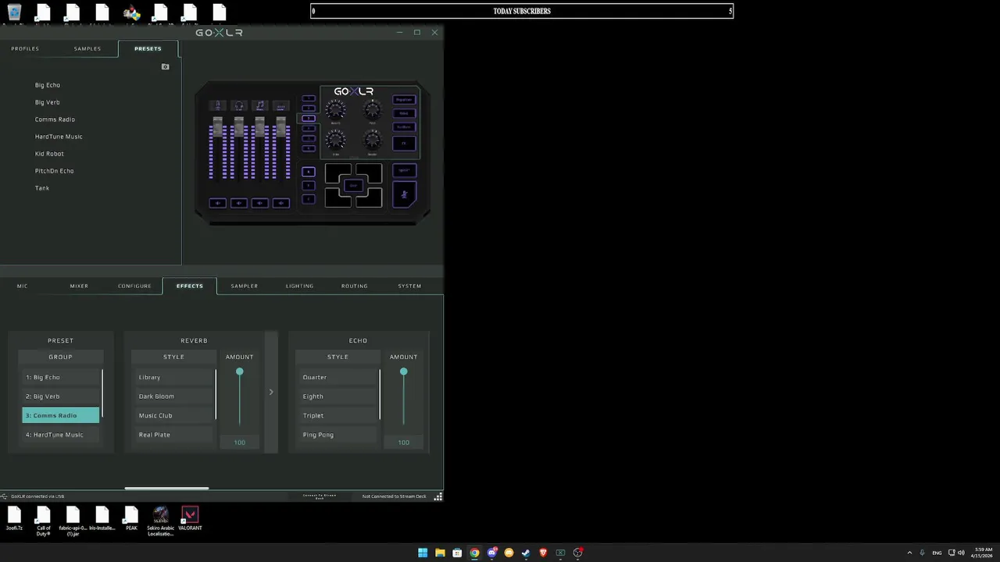Open the Windows Start menu
This screenshot has width=1000, height=562.
point(423,553)
